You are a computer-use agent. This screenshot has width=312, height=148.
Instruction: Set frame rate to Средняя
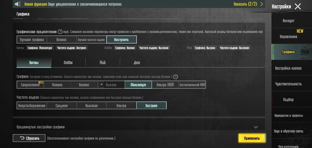point(62,106)
